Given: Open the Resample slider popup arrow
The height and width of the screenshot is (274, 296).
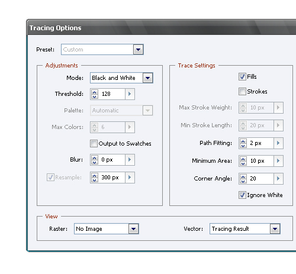Looking at the screenshot, I should 130,178.
